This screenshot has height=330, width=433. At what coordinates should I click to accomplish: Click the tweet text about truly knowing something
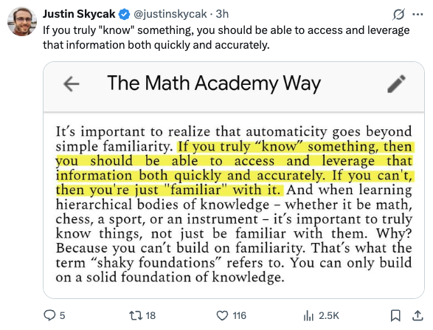[226, 38]
